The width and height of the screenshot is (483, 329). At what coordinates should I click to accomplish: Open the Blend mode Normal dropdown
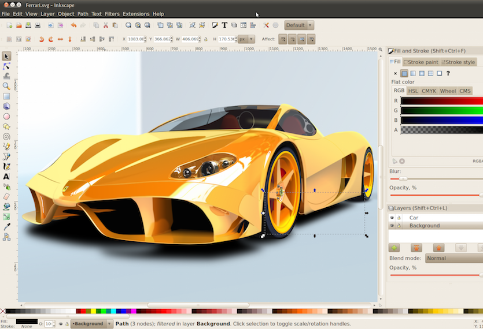(x=454, y=258)
